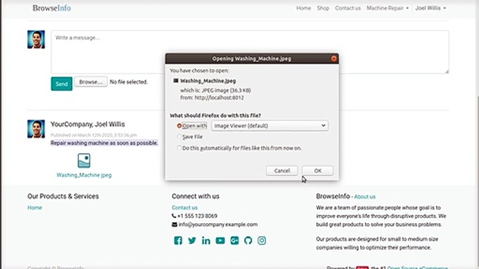Image resolution: width=479 pixels, height=269 pixels.
Task: Click the footer Contact us link
Action: [x=184, y=208]
